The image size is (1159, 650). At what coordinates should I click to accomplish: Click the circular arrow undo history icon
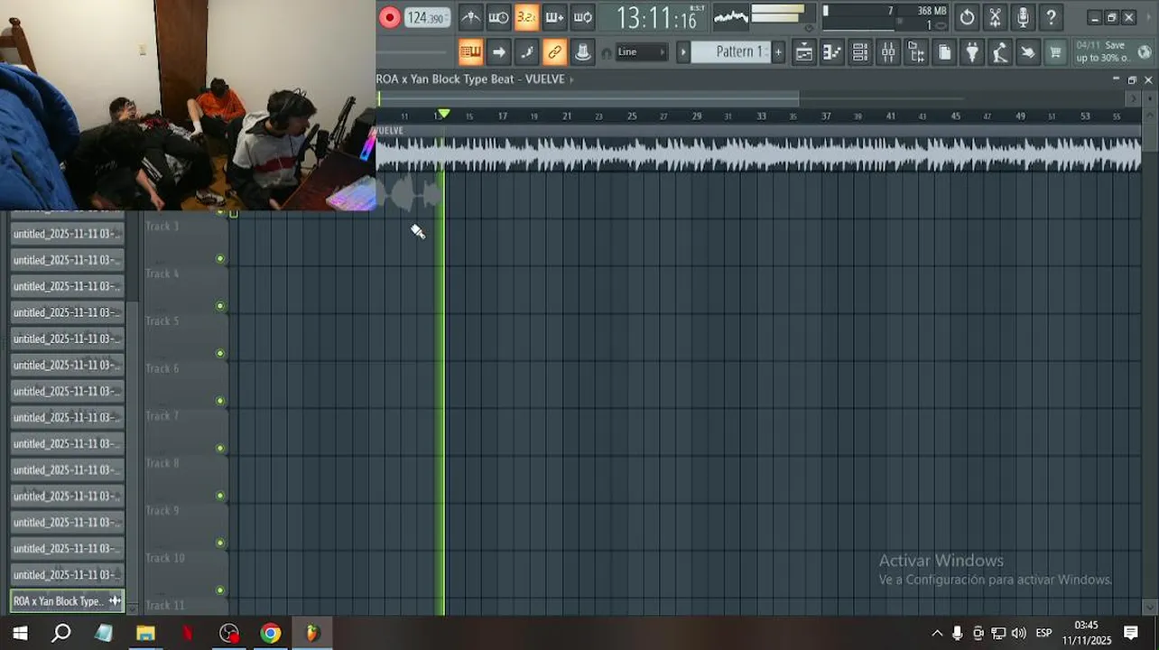967,17
